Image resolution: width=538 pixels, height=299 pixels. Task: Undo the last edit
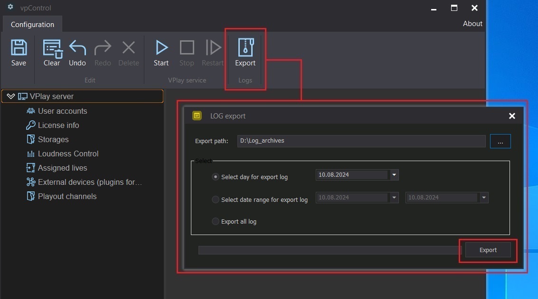click(x=77, y=47)
